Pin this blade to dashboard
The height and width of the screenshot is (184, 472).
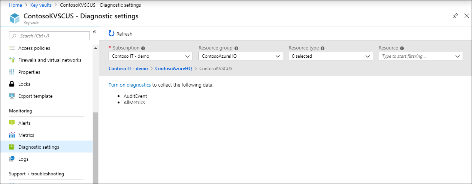455,16
